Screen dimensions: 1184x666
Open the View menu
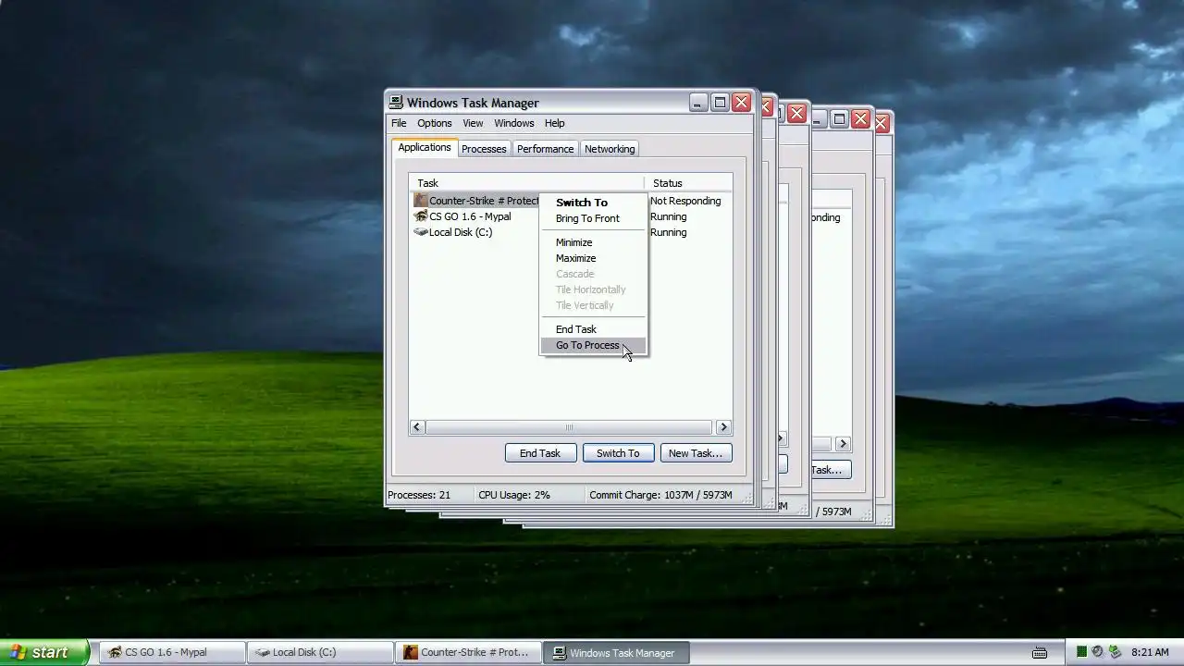tap(473, 123)
